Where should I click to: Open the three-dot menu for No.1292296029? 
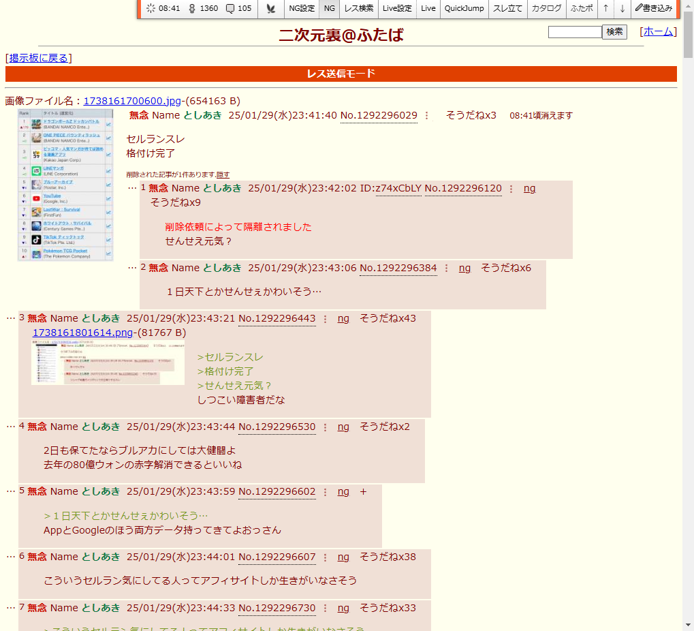[x=427, y=116]
